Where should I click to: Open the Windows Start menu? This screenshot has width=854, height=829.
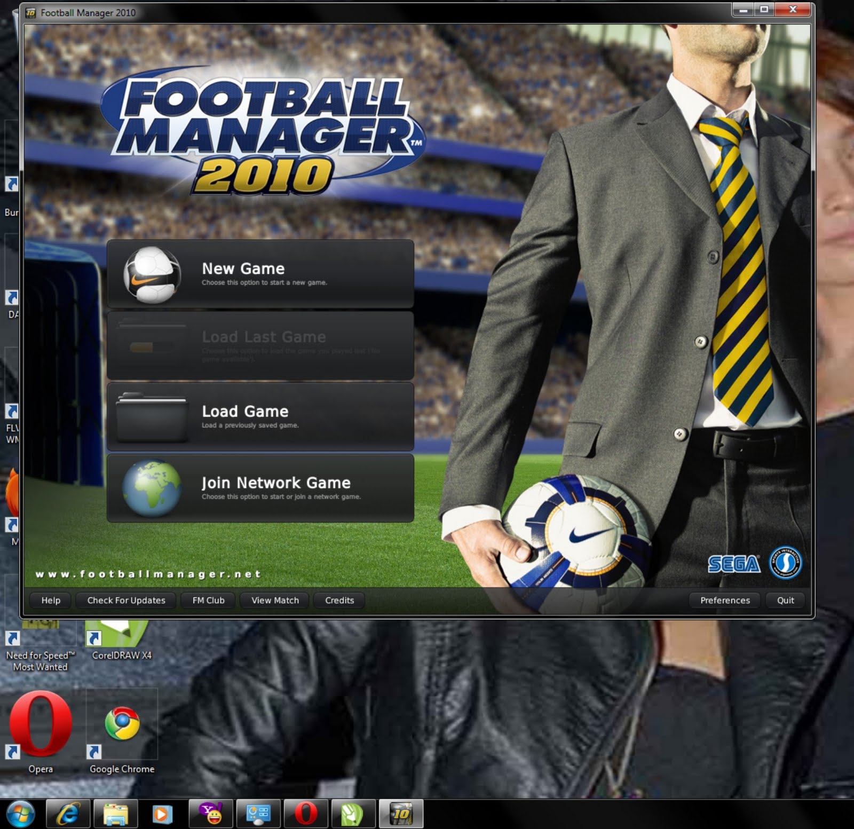pos(21,814)
